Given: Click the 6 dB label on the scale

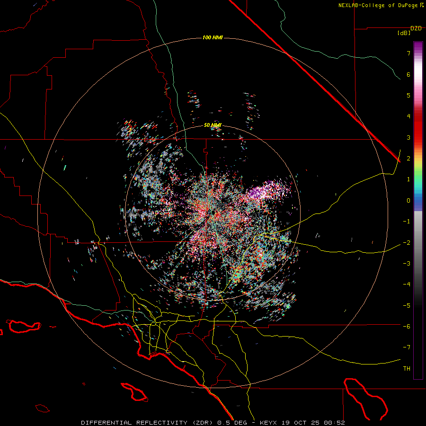Looking at the screenshot, I should [408, 74].
